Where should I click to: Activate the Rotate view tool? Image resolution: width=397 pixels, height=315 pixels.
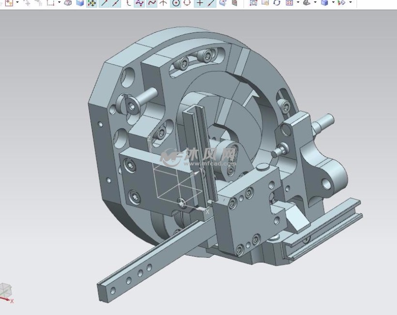point(277,3)
